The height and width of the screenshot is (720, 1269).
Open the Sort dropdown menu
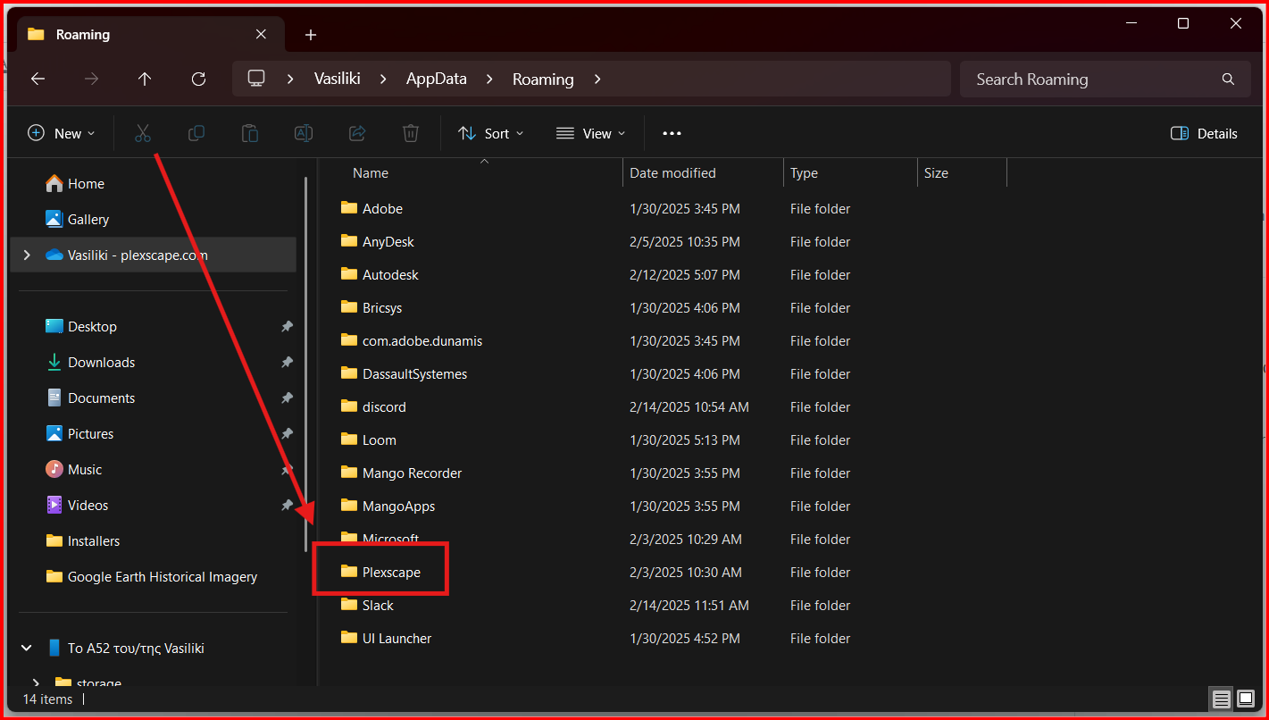(490, 133)
